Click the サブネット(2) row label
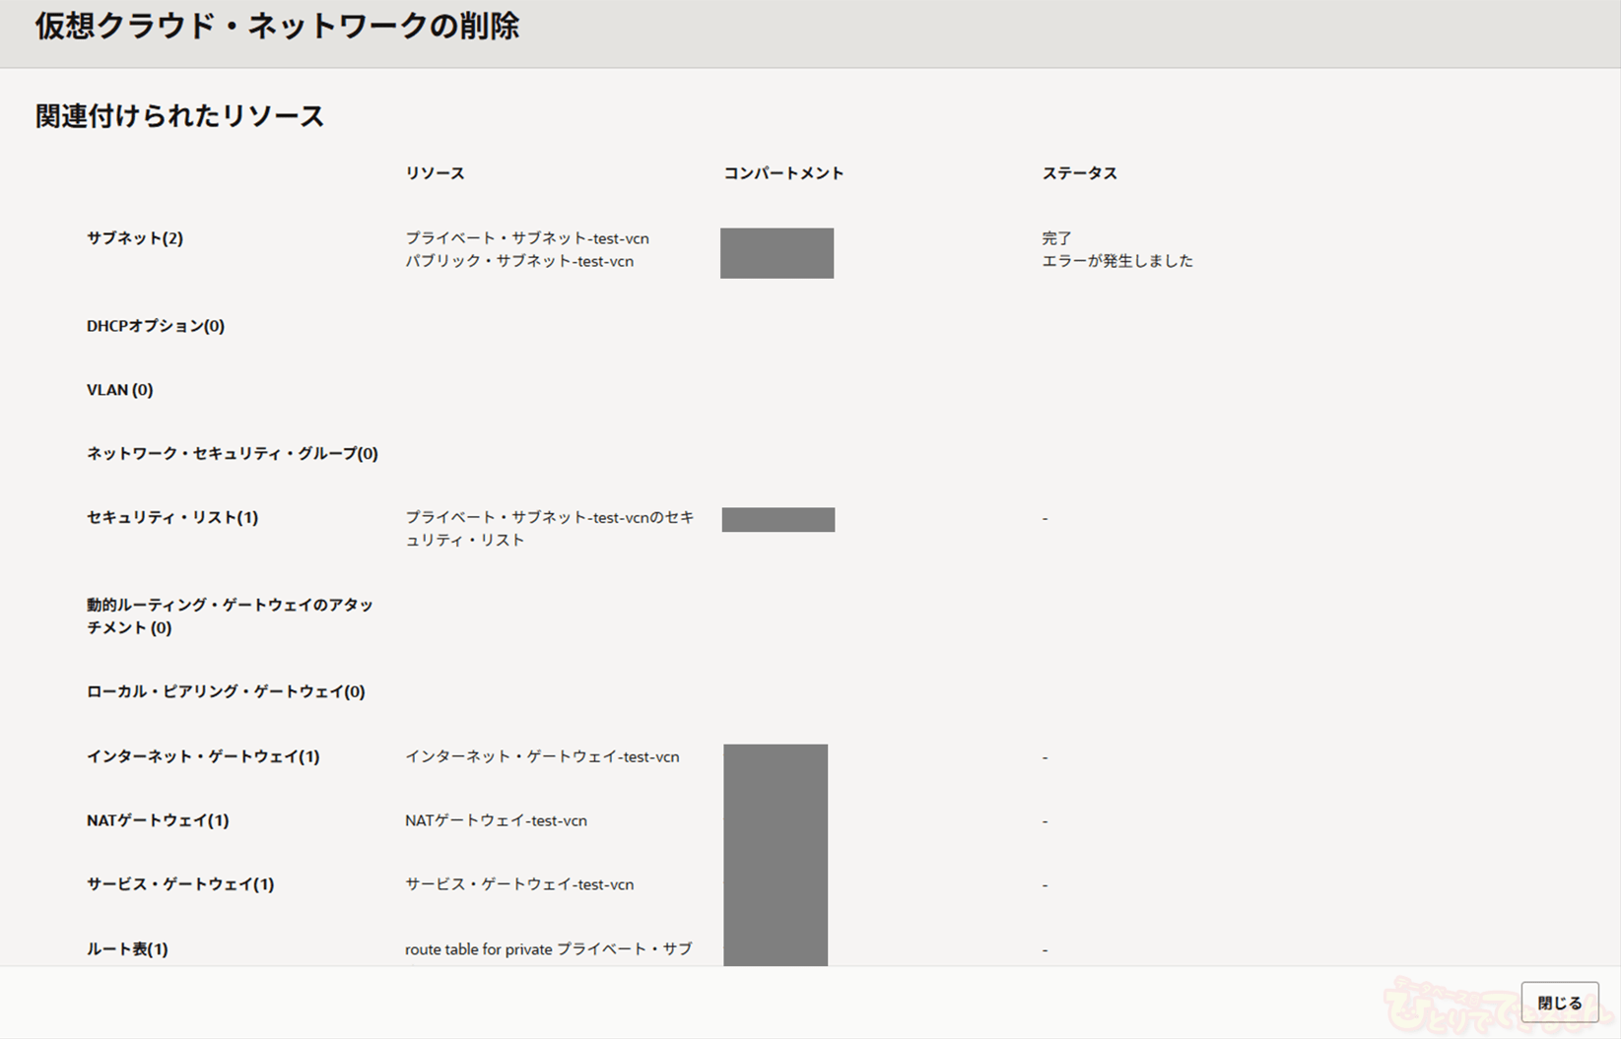The width and height of the screenshot is (1621, 1039). [134, 238]
